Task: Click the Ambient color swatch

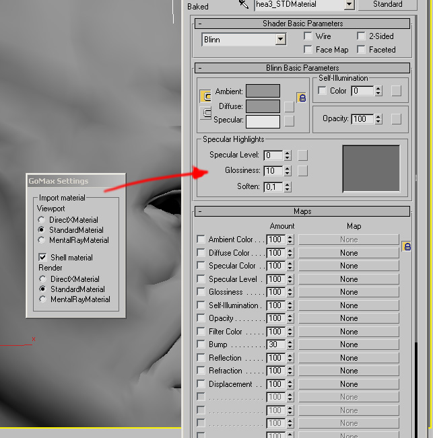Action: [263, 91]
